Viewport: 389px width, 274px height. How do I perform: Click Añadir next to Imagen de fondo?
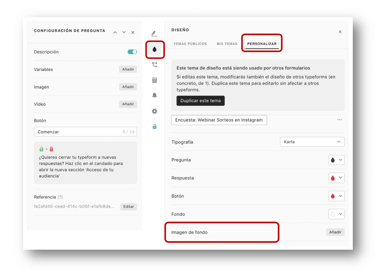(336, 232)
